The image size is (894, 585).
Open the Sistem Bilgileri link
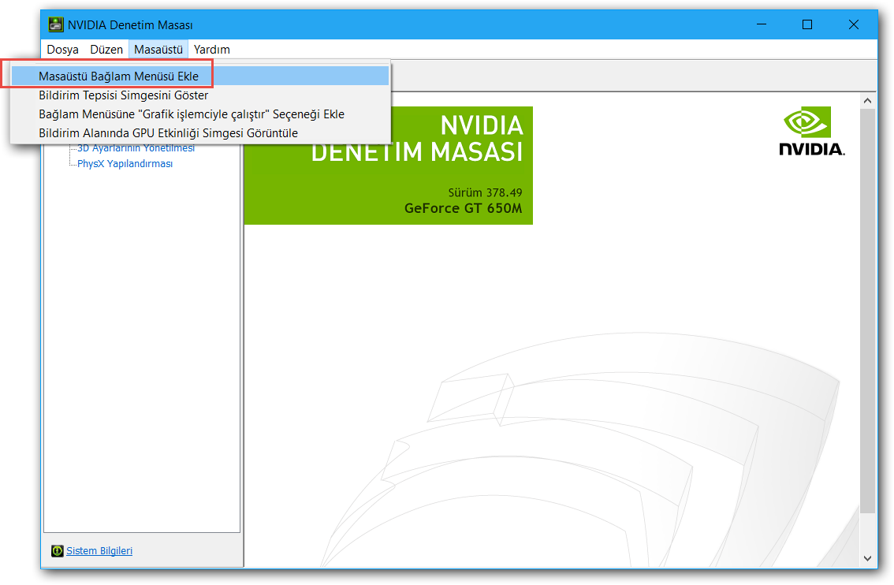pyautogui.click(x=99, y=551)
